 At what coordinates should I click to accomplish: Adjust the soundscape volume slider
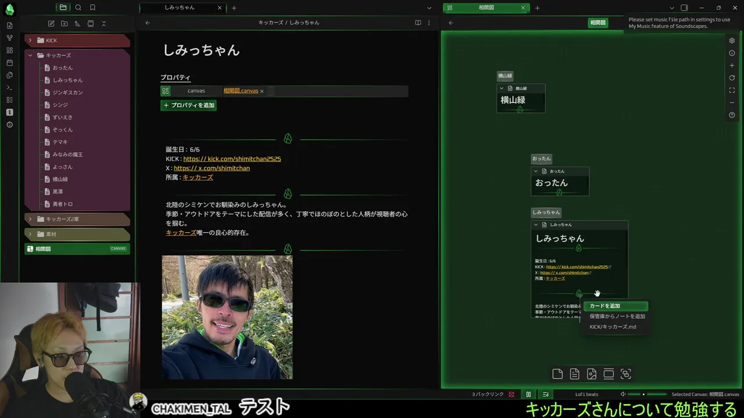[648, 394]
